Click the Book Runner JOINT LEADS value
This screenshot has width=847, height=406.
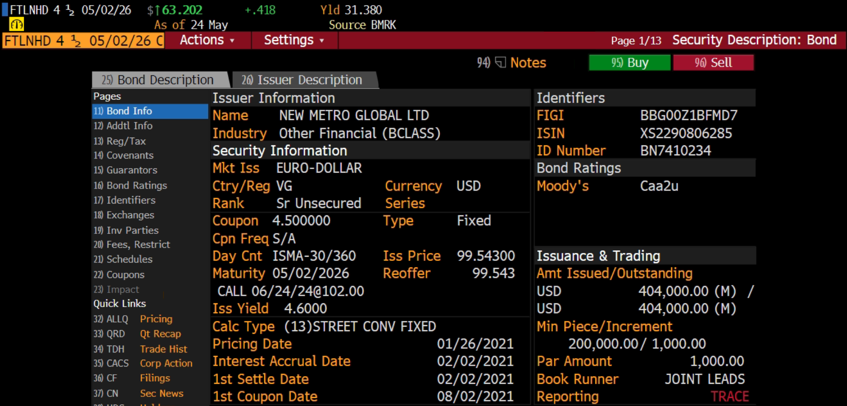point(705,379)
